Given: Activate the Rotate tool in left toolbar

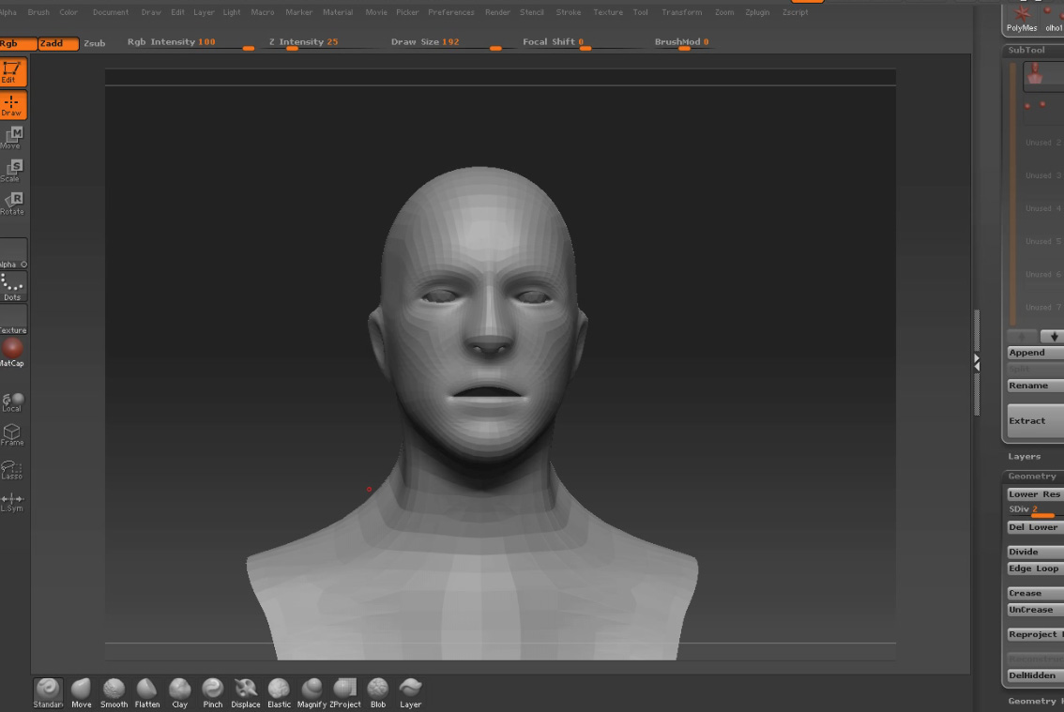Looking at the screenshot, I should (13, 203).
